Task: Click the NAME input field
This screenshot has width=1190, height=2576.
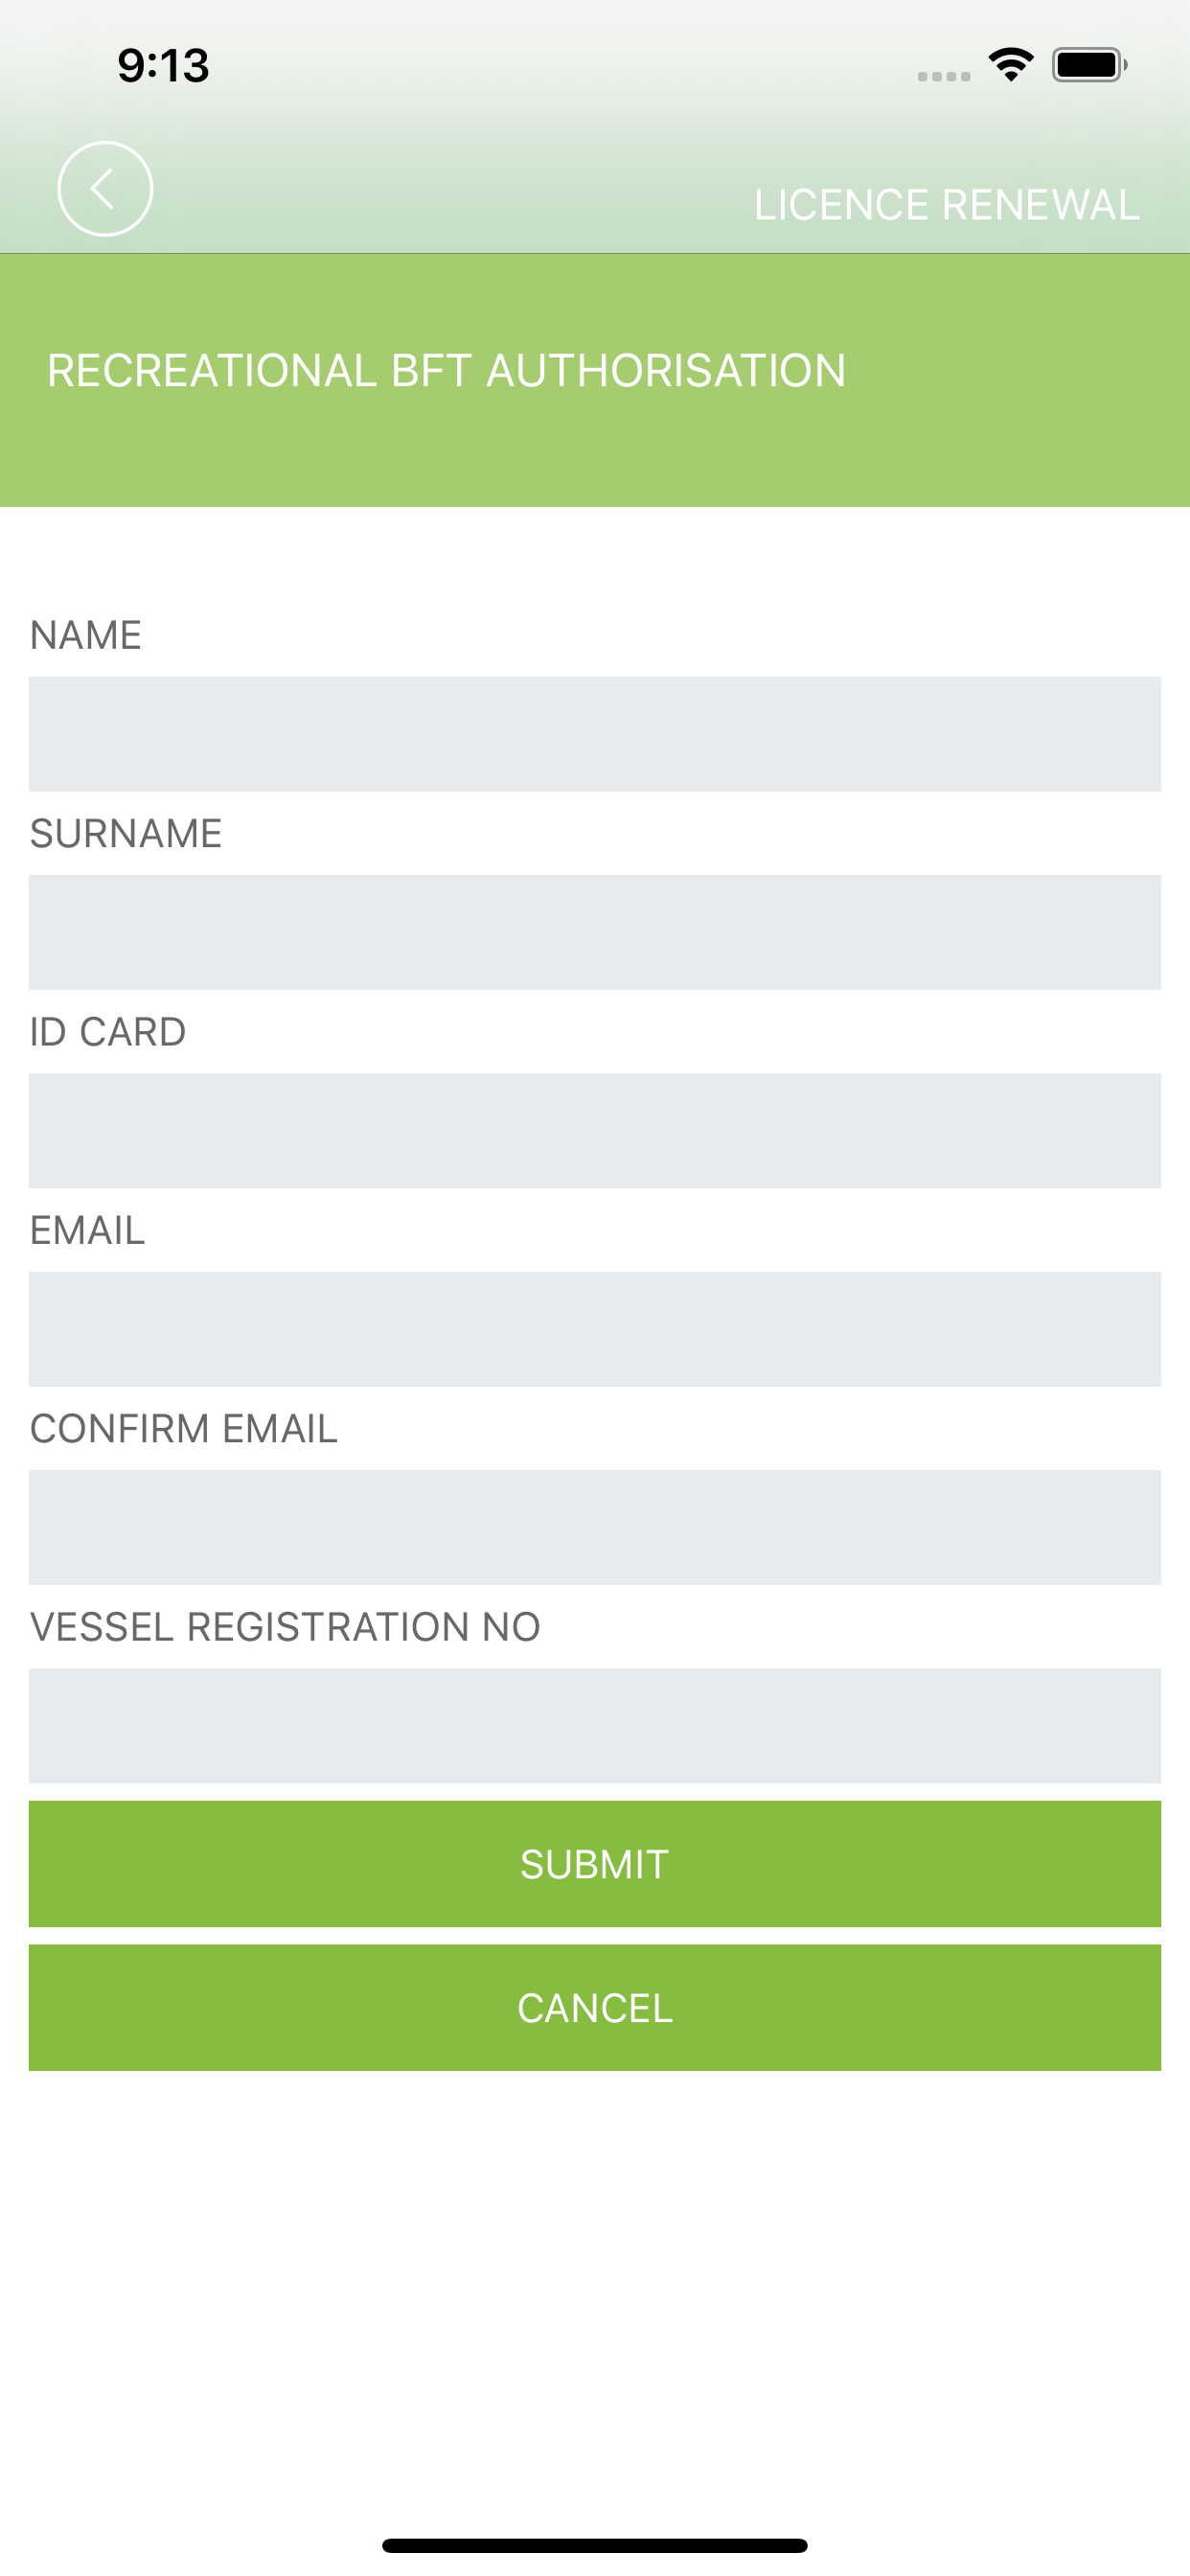Action: 595,734
